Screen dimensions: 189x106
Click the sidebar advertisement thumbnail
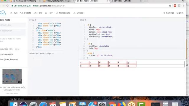click(12, 77)
